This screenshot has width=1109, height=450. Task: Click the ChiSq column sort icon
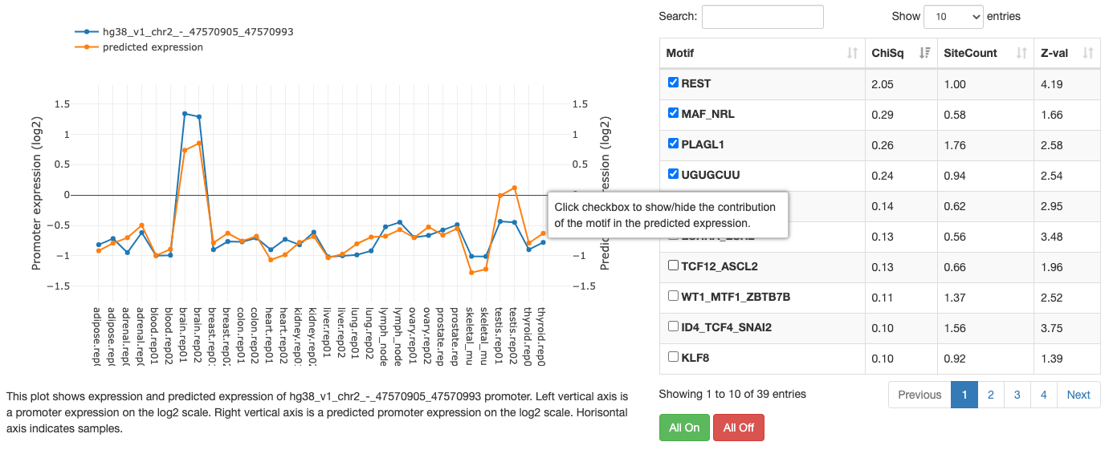point(925,54)
